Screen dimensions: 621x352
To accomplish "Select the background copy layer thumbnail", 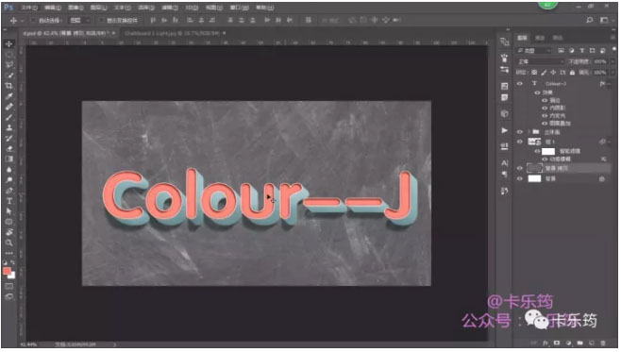I will (x=534, y=168).
